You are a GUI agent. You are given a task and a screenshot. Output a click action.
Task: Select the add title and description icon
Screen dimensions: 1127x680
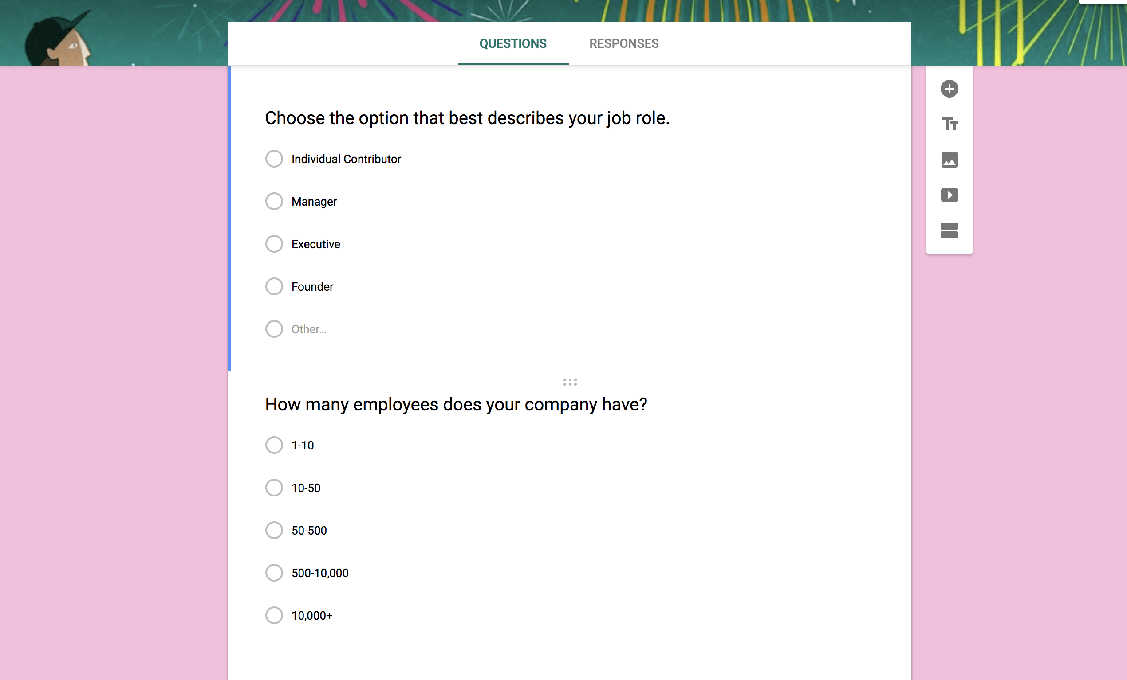point(950,124)
